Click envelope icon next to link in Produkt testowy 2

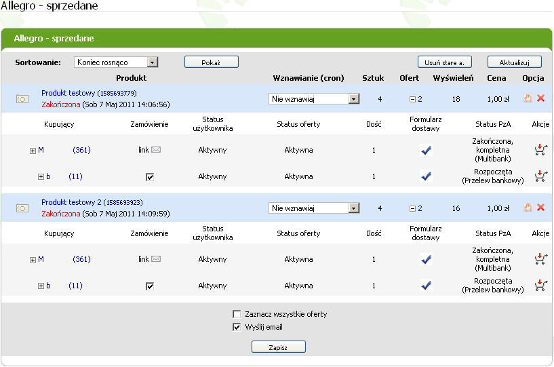click(x=156, y=259)
